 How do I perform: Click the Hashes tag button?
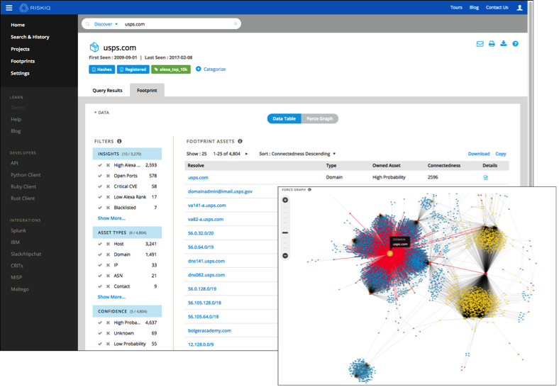pyautogui.click(x=102, y=69)
